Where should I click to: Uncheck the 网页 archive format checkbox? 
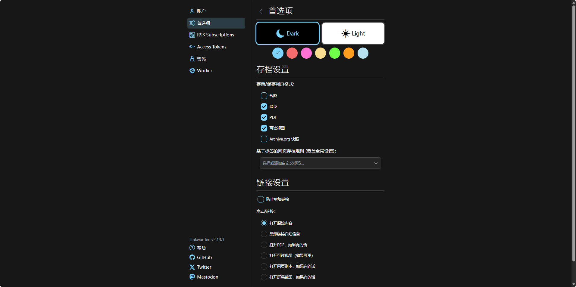pyautogui.click(x=264, y=106)
